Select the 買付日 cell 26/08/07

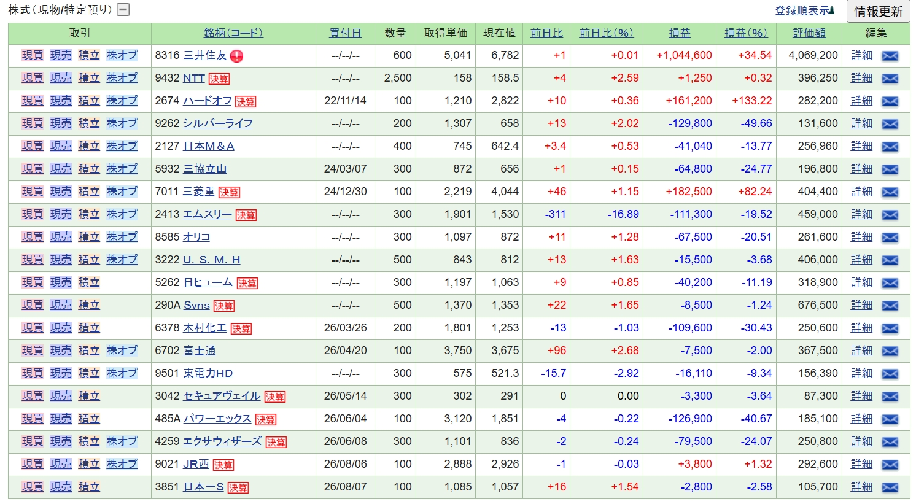pyautogui.click(x=346, y=487)
